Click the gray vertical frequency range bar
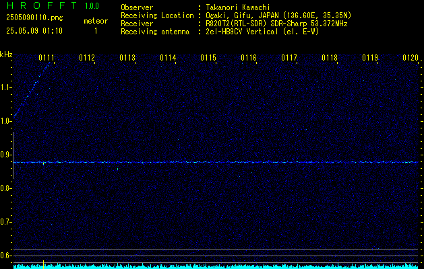Viewport: 424px width, 269px height. click(x=13, y=155)
